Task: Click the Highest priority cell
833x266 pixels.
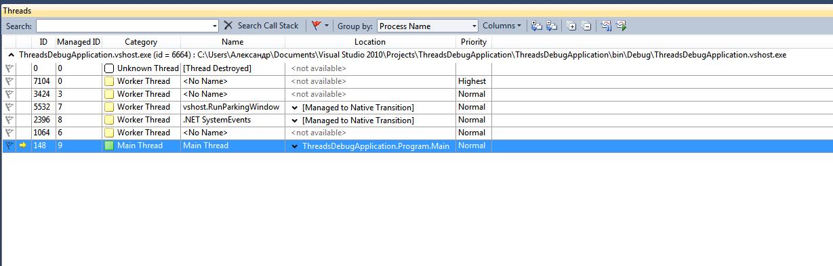Action: pos(473,81)
